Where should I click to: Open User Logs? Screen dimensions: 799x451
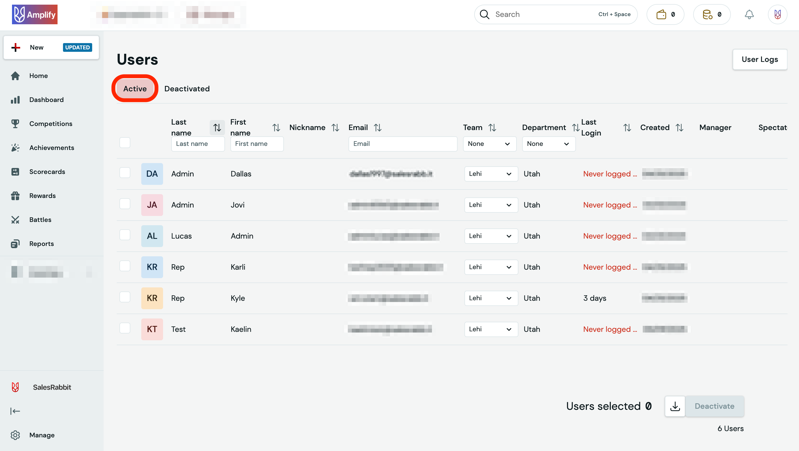tap(760, 59)
